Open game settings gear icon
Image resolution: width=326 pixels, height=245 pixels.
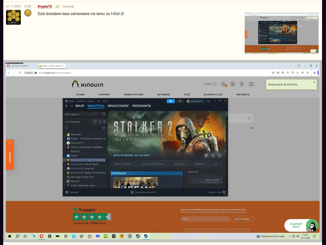[x=206, y=155]
